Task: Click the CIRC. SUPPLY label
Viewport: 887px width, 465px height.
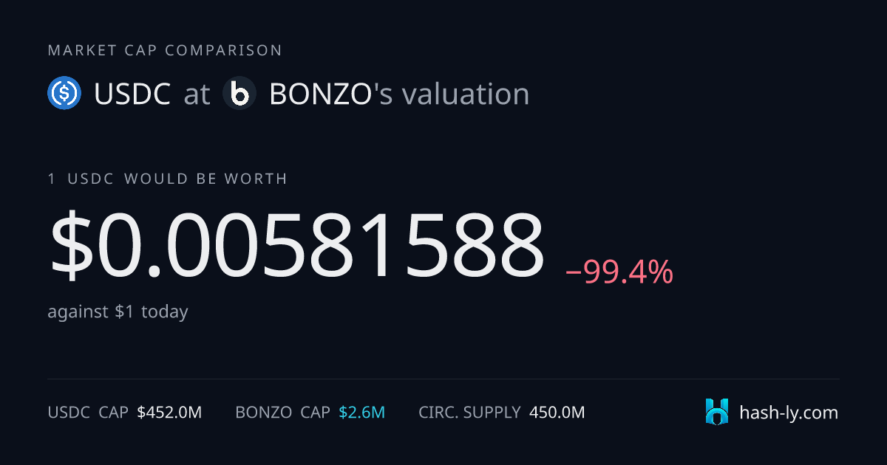Action: [469, 413]
